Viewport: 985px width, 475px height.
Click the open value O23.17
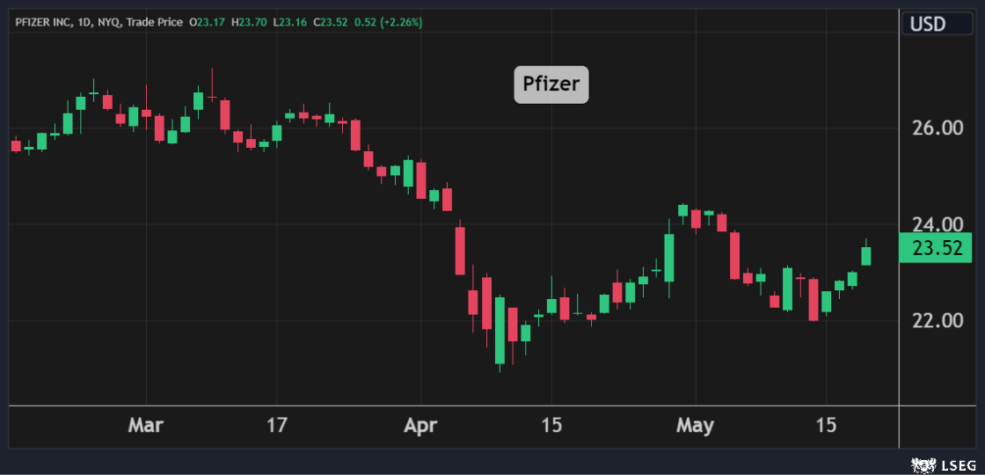pyautogui.click(x=208, y=22)
